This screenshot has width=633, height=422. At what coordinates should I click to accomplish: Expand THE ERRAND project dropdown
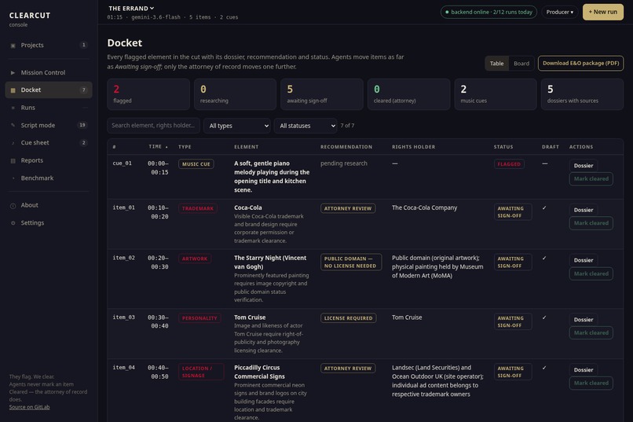coord(131,8)
